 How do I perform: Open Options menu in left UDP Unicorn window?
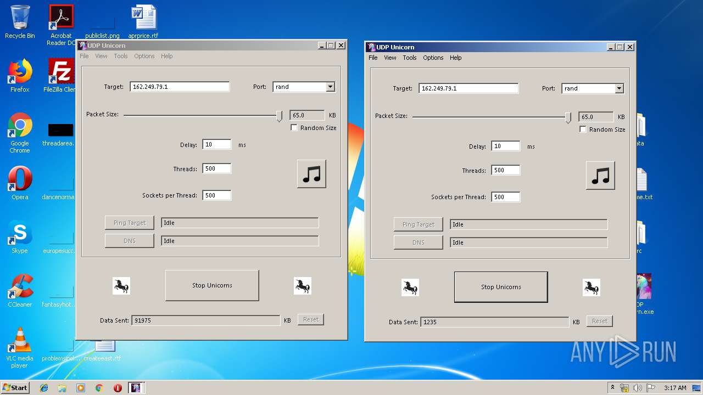tap(144, 56)
